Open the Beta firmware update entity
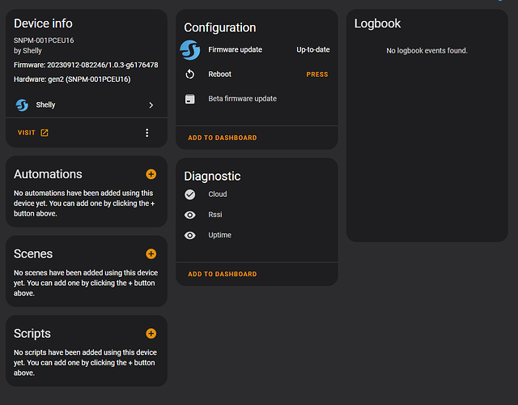This screenshot has height=405, width=518. coord(242,99)
